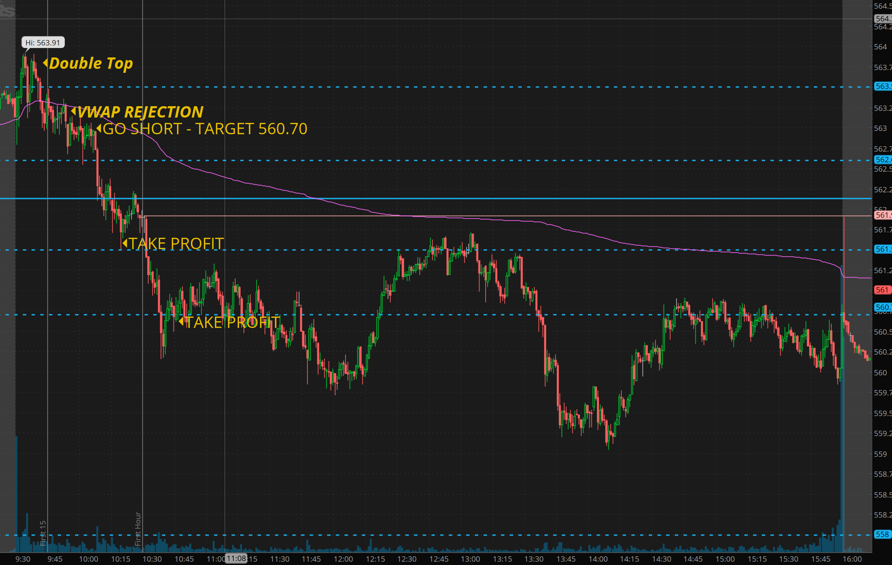The height and width of the screenshot is (565, 892).
Task: Click the First 15 vertical marker label
Action: 43,533
